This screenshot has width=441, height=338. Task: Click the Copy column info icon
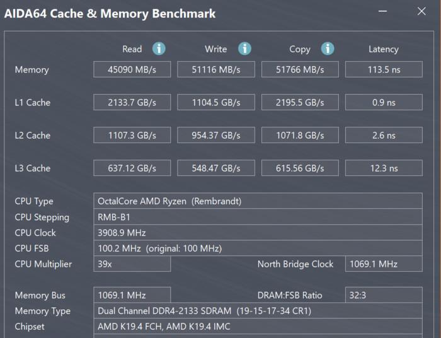[x=328, y=49]
